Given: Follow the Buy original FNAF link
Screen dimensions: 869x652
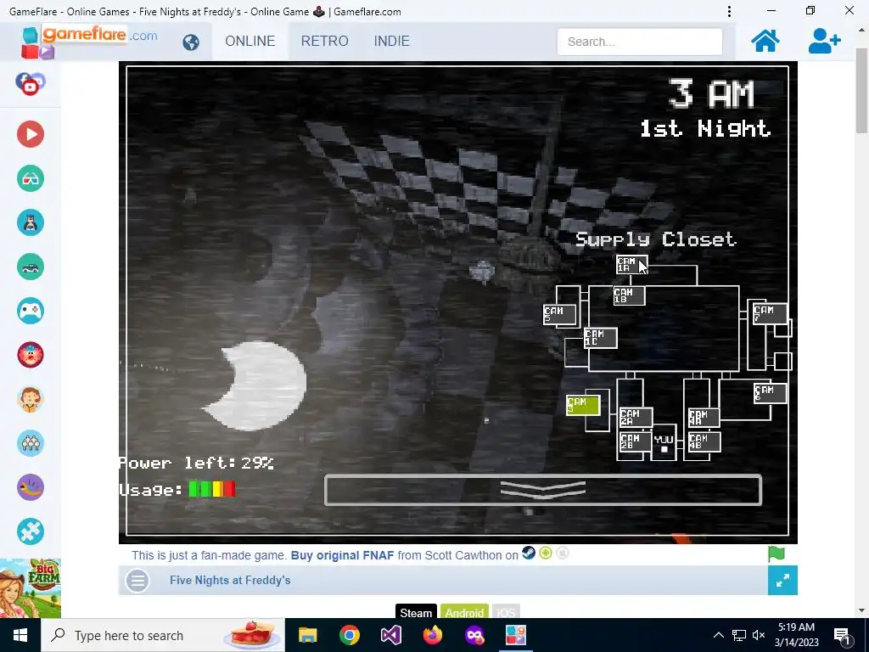Looking at the screenshot, I should pos(343,555).
